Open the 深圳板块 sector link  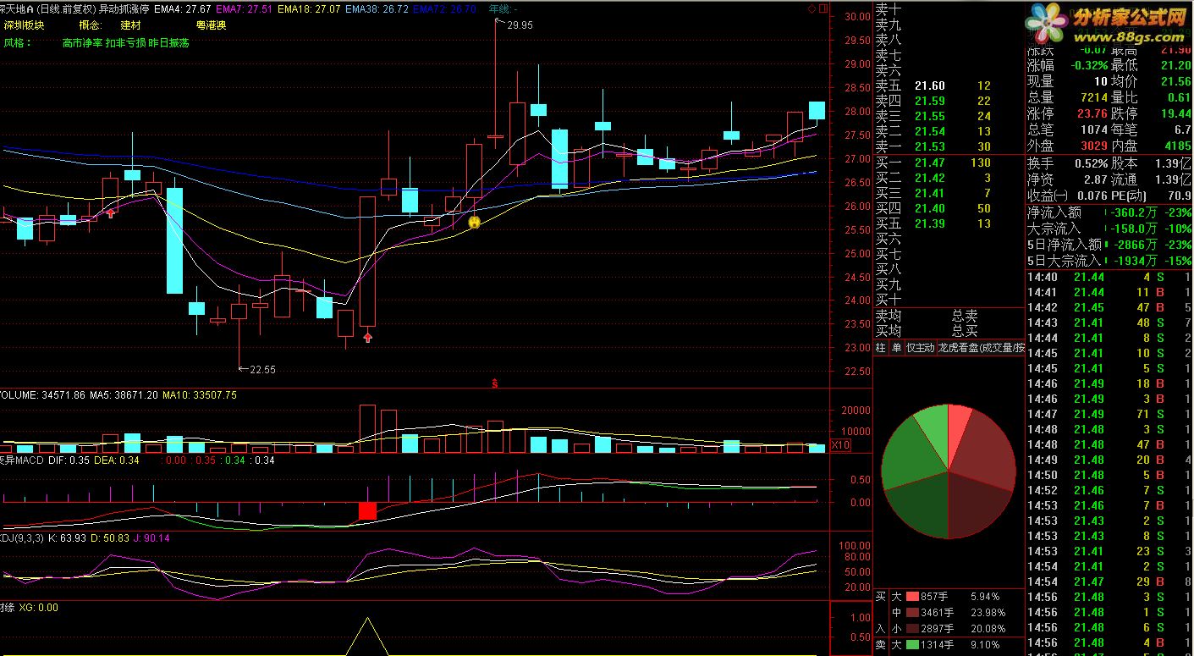[x=25, y=25]
